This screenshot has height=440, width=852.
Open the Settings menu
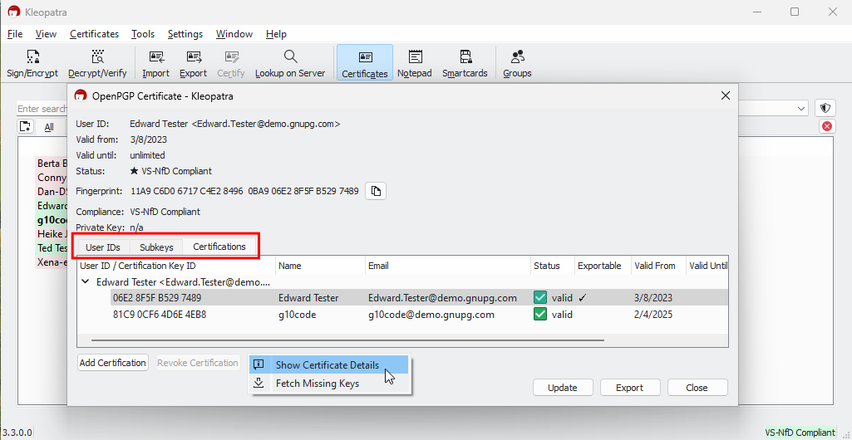coord(185,34)
